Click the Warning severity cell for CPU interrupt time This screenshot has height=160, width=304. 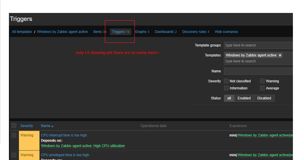tap(29, 140)
